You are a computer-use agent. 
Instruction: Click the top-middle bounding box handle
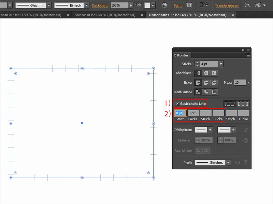(82, 69)
